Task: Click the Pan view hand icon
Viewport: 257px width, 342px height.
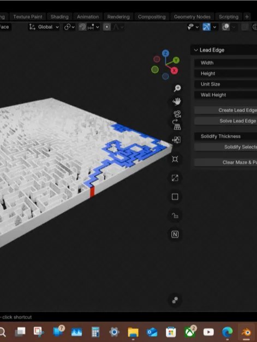Action: (177, 101)
